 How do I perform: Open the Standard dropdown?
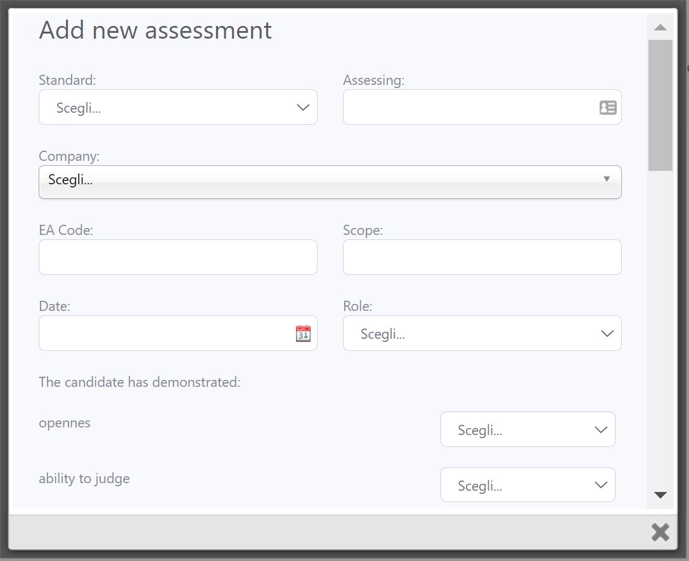(177, 108)
